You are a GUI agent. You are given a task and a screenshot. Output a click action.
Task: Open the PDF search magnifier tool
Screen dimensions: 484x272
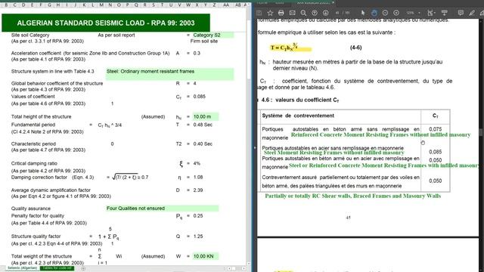[303, 13]
